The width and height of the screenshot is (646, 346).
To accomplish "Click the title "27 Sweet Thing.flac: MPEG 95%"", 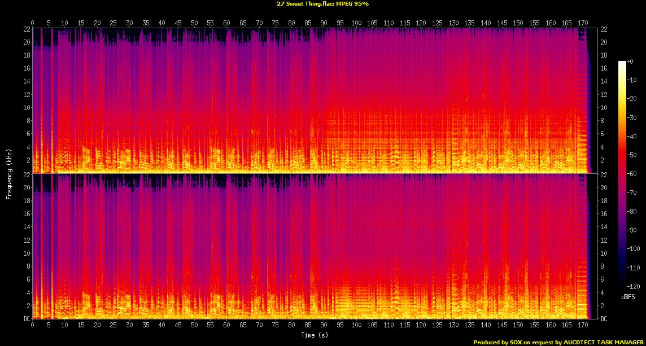I will click(x=323, y=3).
